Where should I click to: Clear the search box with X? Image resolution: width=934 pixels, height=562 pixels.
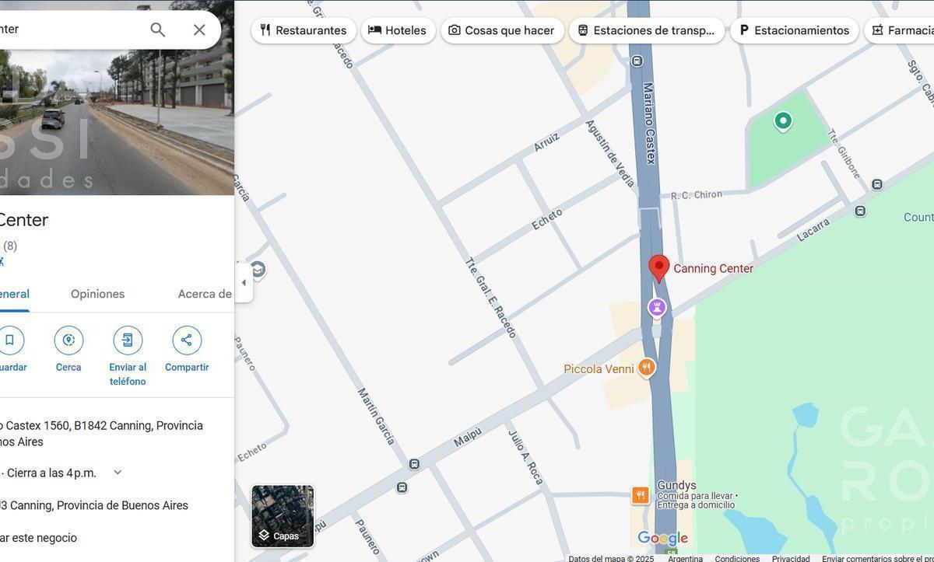click(199, 30)
